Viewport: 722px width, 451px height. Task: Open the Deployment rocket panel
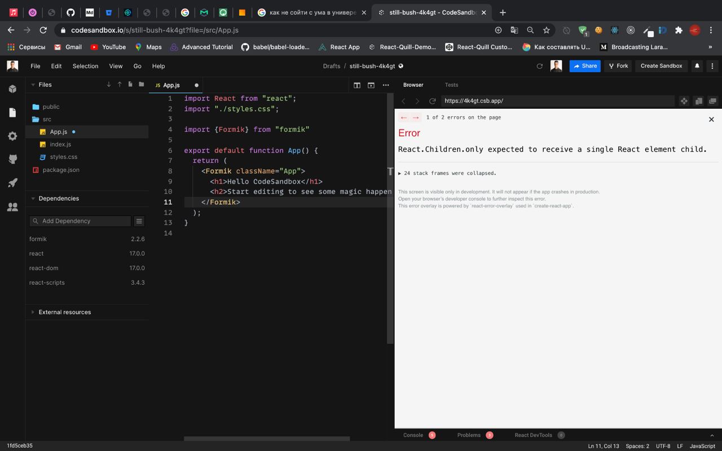(12, 183)
